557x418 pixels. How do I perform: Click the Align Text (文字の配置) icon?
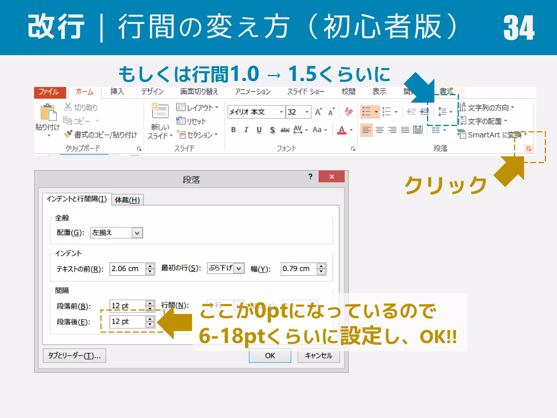(x=462, y=121)
